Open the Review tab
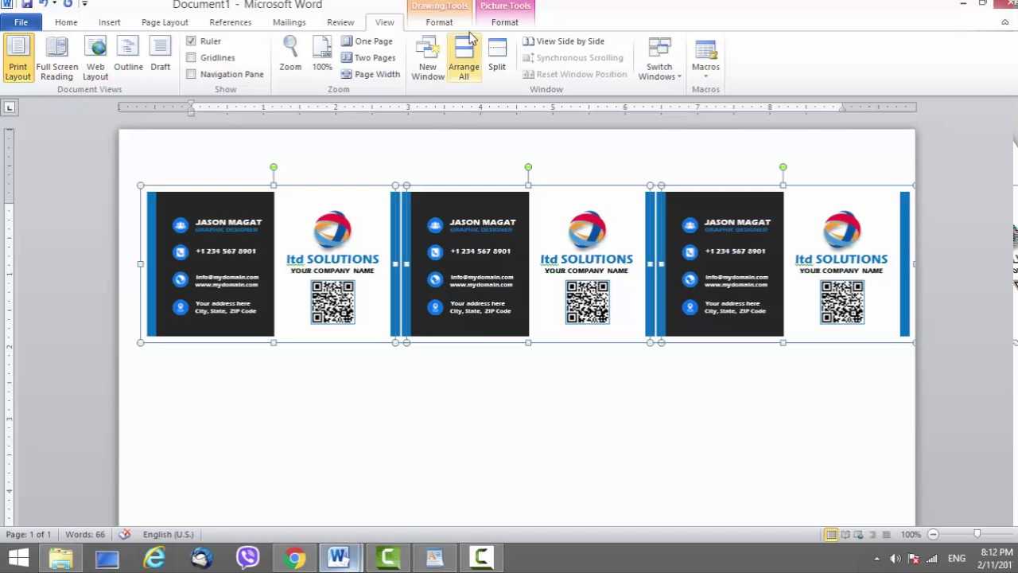This screenshot has height=573, width=1018. click(x=340, y=22)
